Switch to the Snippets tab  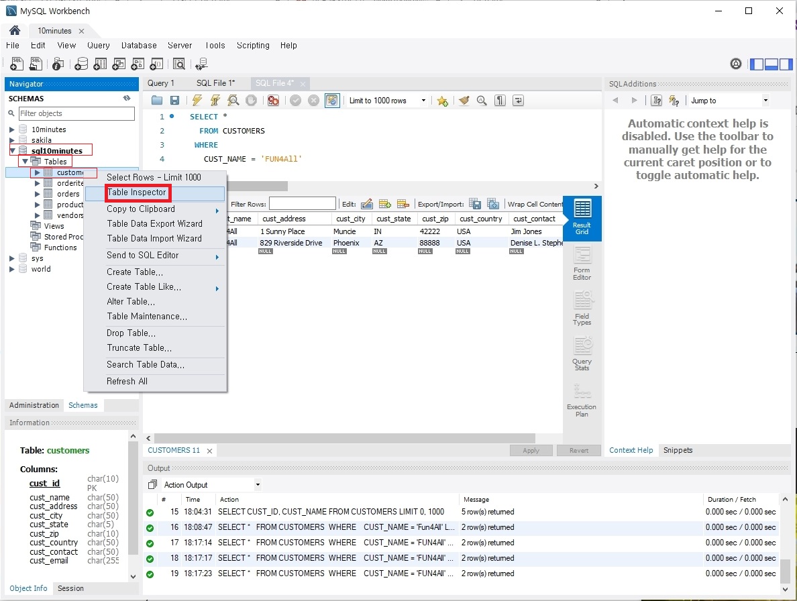(x=678, y=450)
